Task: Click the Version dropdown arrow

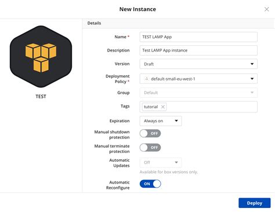Action: (252, 64)
